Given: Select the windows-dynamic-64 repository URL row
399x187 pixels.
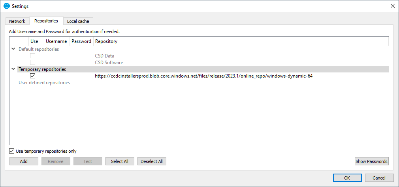Looking at the screenshot, I should point(203,76).
